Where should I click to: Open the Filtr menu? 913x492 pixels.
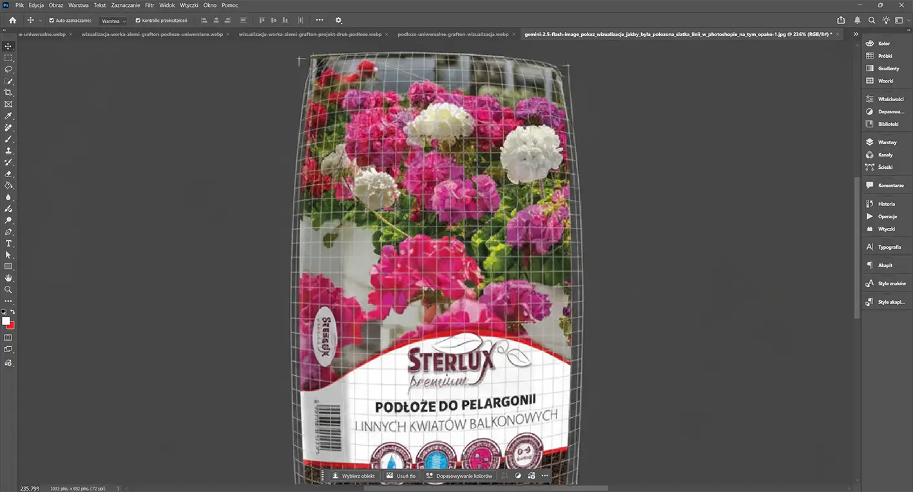pos(149,5)
